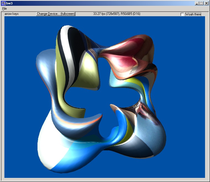Click the bw3 window title text
210x182 pixels.
point(10,3)
